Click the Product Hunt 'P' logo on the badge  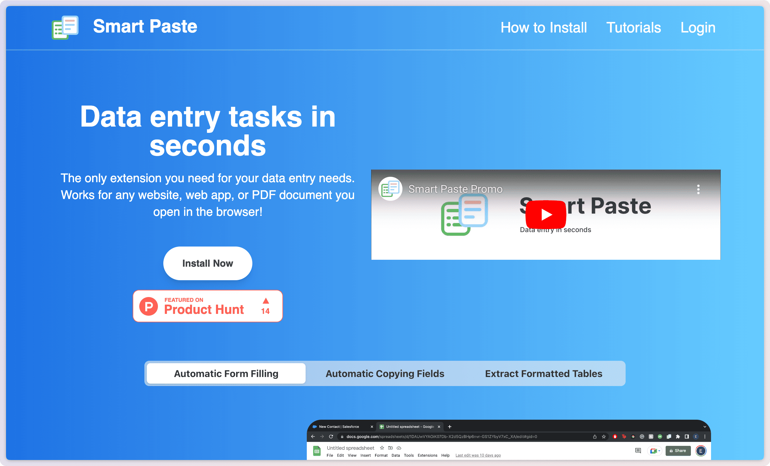[149, 306]
